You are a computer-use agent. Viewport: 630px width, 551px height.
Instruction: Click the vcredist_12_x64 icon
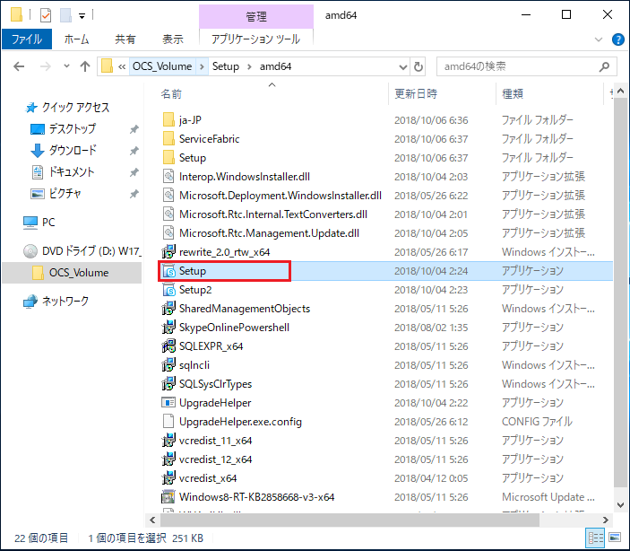[168, 459]
